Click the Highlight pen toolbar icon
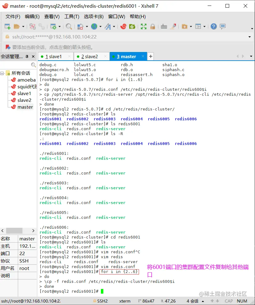Image resolution: width=255 pixels, height=305 pixels. pyautogui.click(x=173, y=26)
